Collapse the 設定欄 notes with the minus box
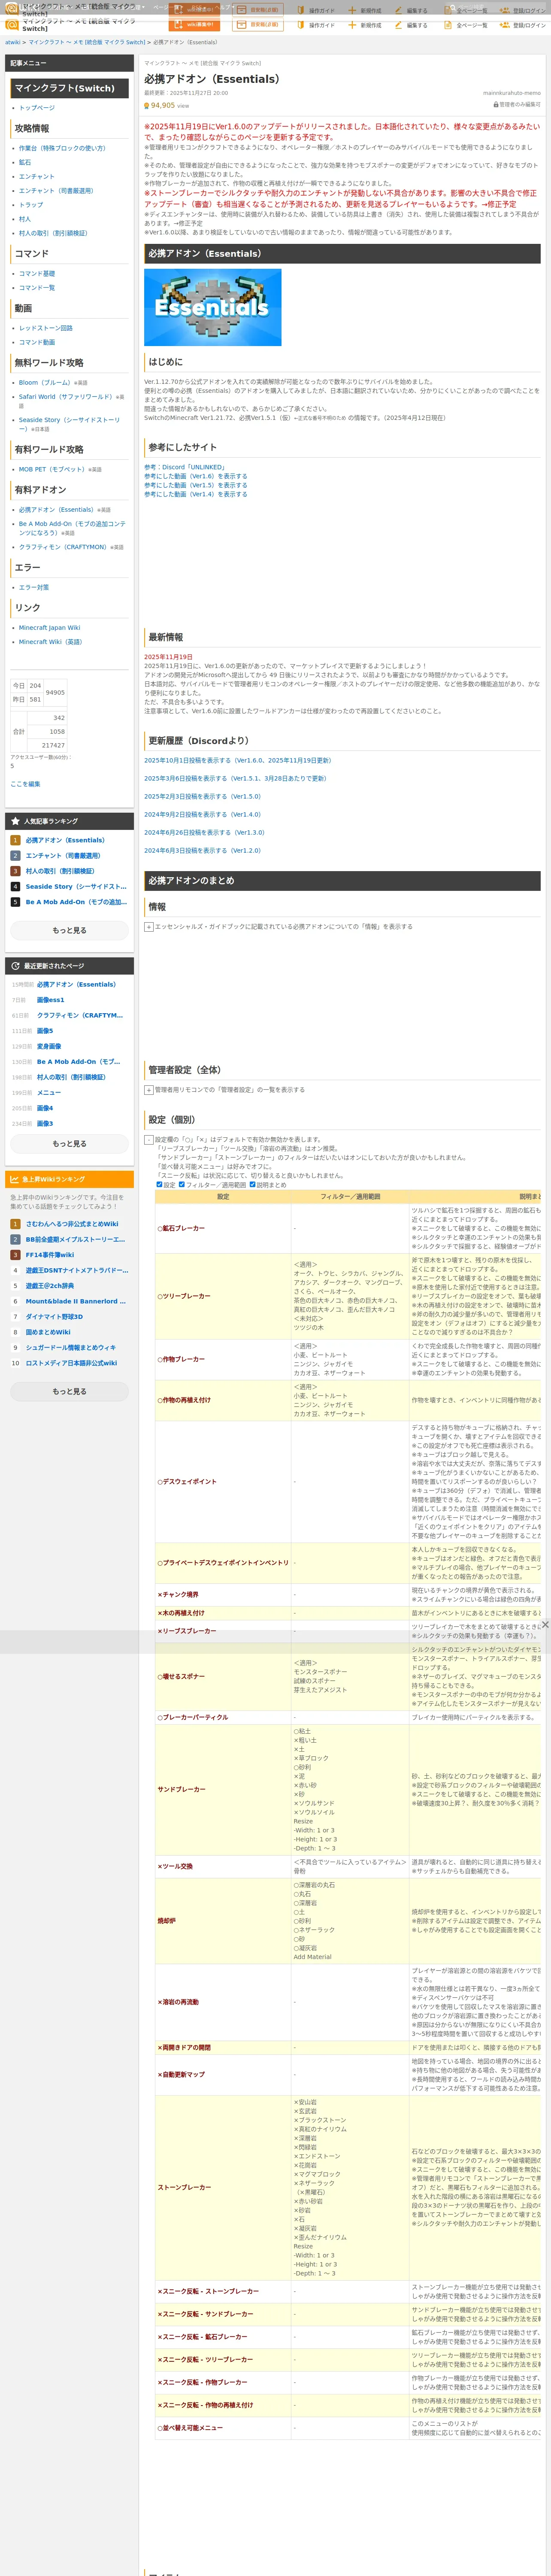Viewport: 551px width, 2576px height. [149, 1140]
